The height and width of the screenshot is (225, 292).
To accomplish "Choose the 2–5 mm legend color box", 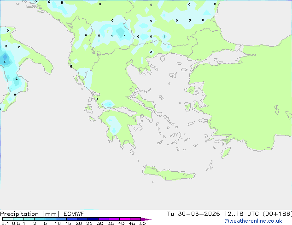I will pos(40,219).
